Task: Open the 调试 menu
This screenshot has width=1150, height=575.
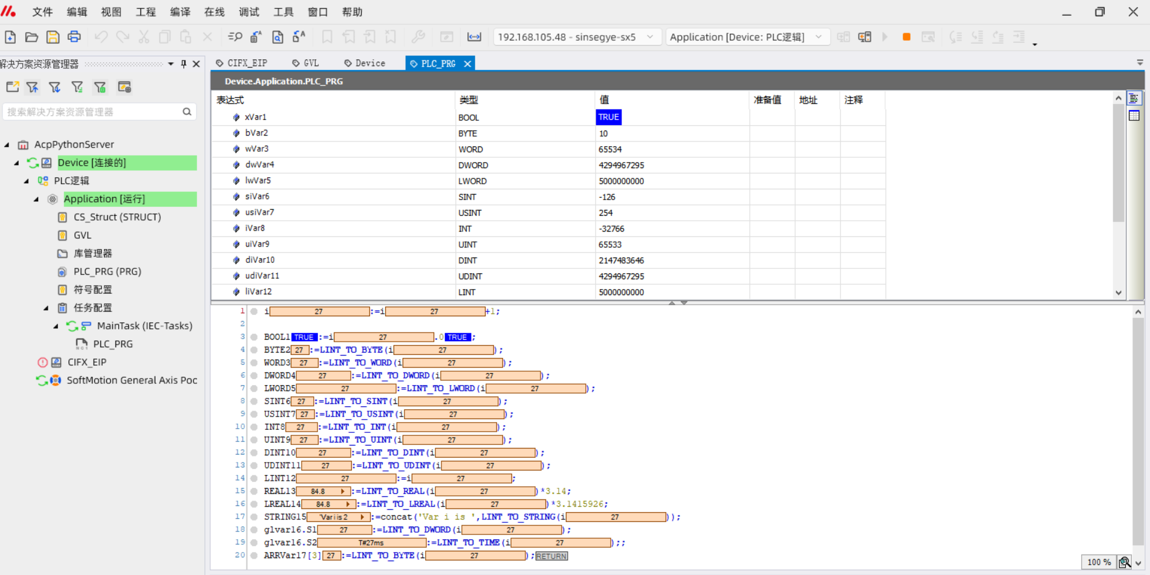Action: [x=249, y=12]
